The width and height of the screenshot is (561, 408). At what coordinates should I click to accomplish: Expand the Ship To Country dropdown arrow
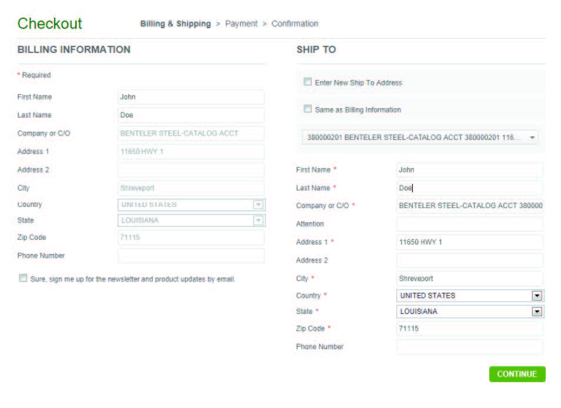(536, 296)
